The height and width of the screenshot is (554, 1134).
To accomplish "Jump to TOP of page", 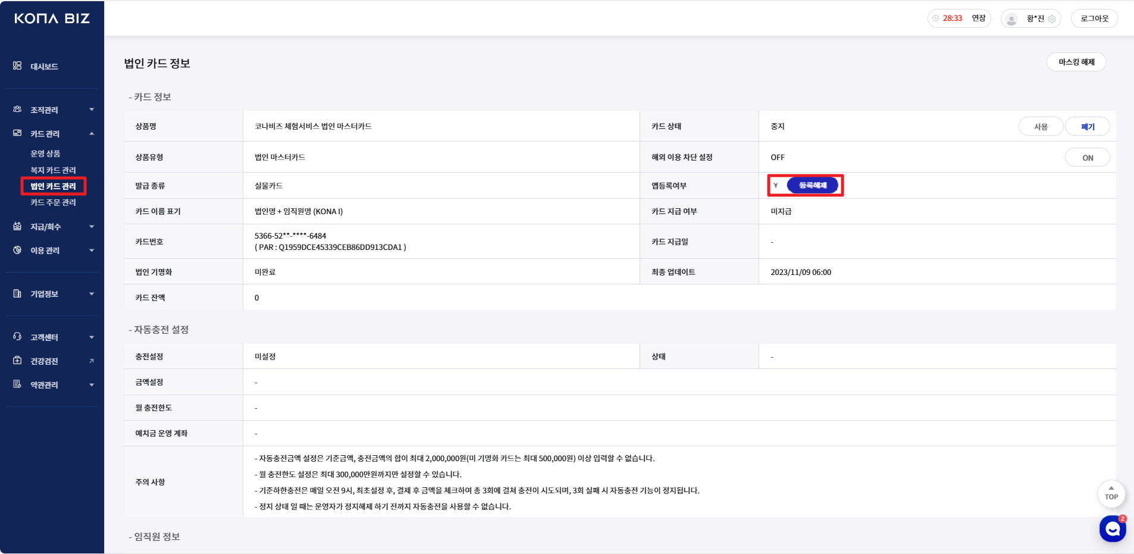I will (1111, 493).
